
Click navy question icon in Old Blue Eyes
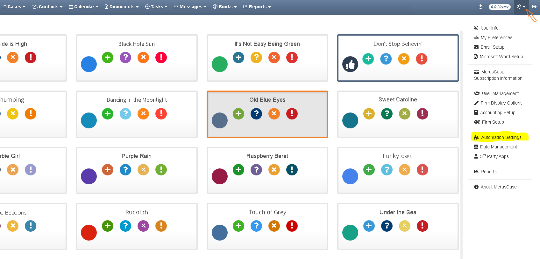[x=256, y=114]
